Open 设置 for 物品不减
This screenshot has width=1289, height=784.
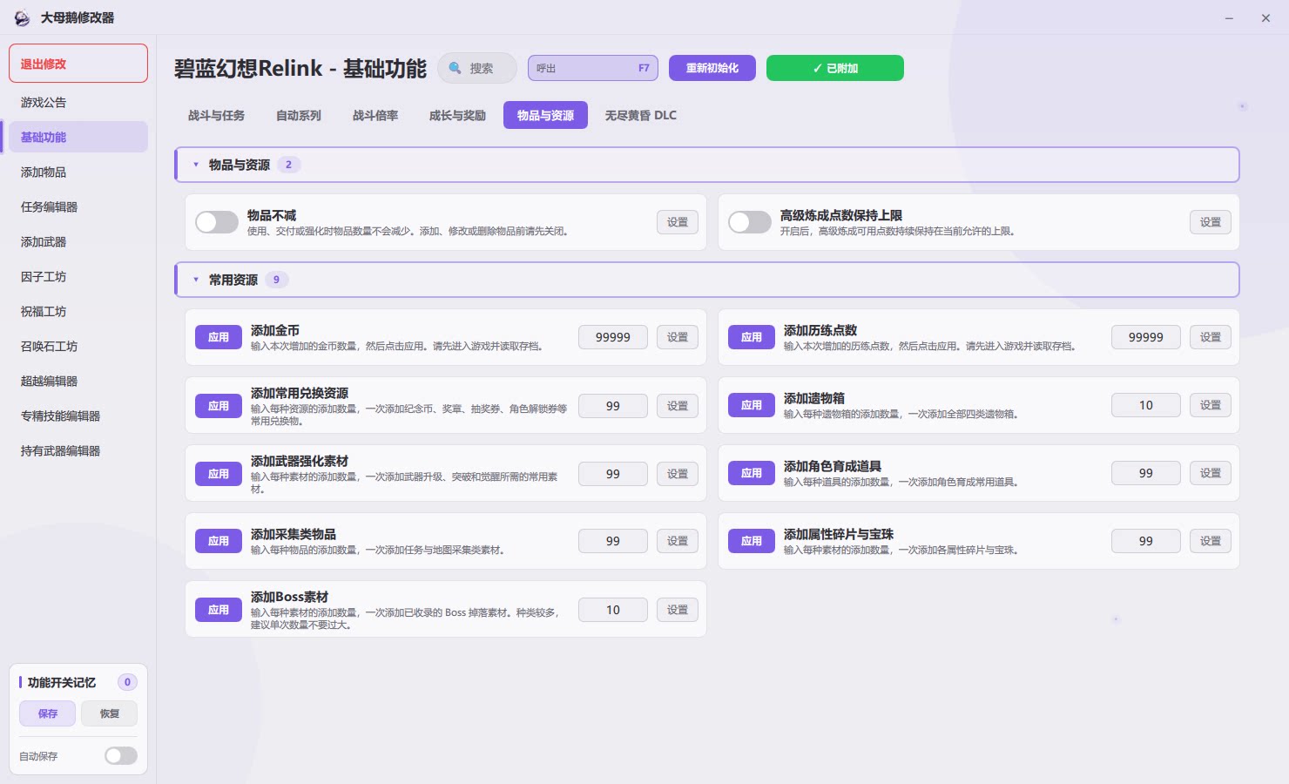(678, 222)
